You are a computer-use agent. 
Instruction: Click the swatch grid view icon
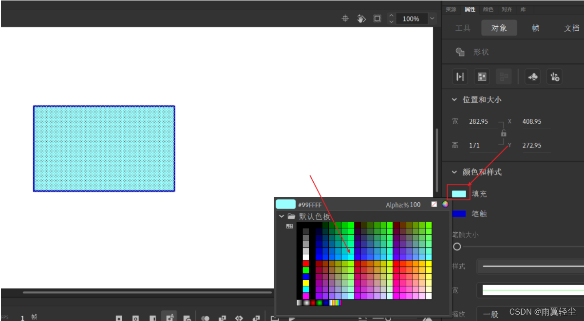pyautogui.click(x=289, y=226)
